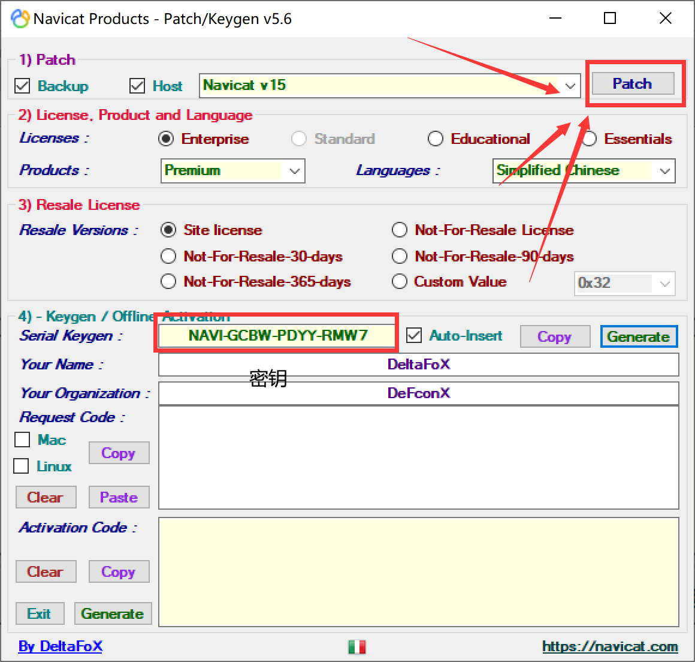Screen dimensions: 695x662
Task: Copy the serial key
Action: (555, 336)
